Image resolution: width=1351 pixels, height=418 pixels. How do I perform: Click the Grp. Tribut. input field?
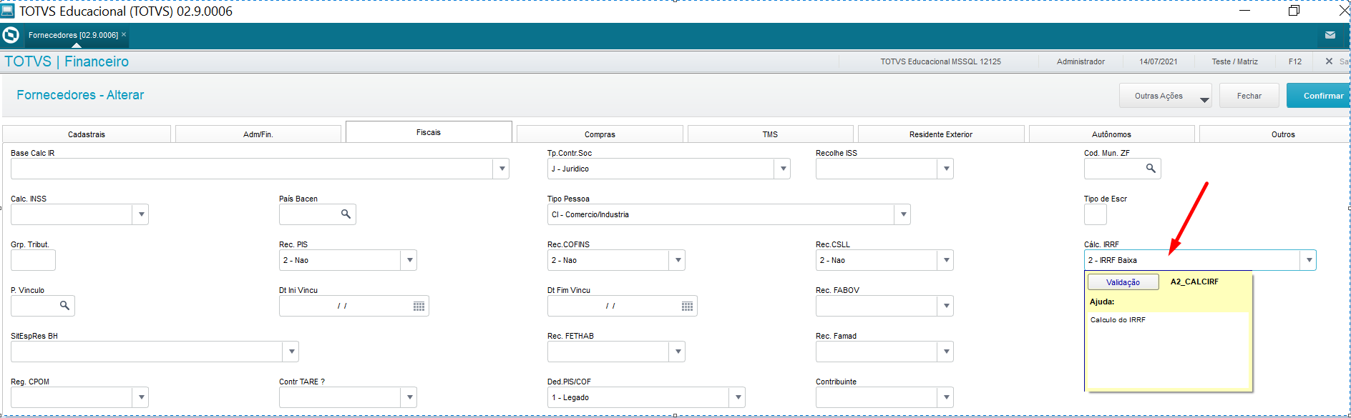click(33, 260)
